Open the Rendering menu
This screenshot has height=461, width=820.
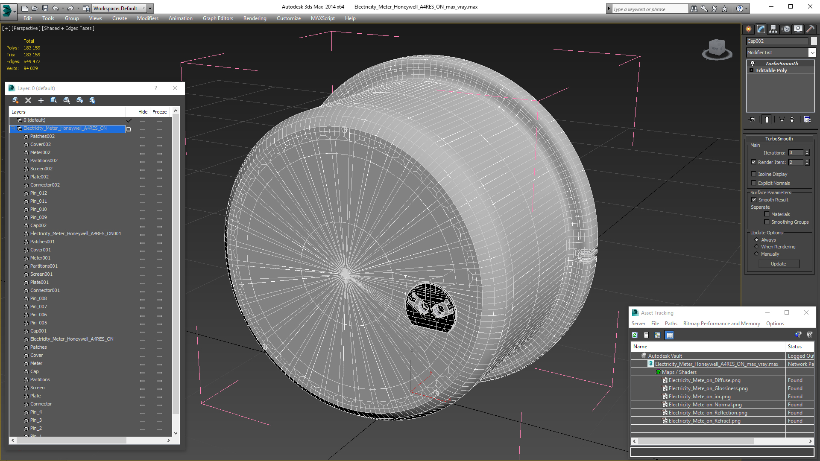click(255, 18)
